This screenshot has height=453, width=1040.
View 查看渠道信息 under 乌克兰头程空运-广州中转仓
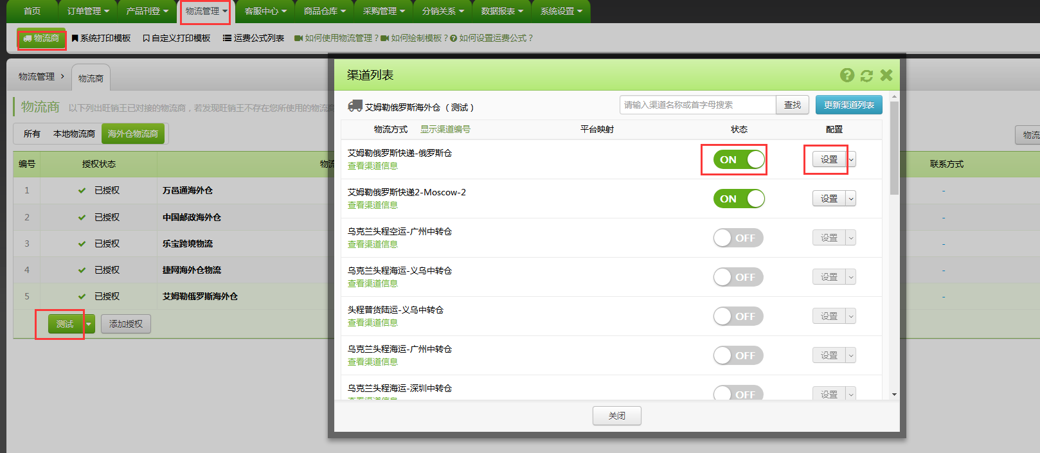tap(373, 244)
